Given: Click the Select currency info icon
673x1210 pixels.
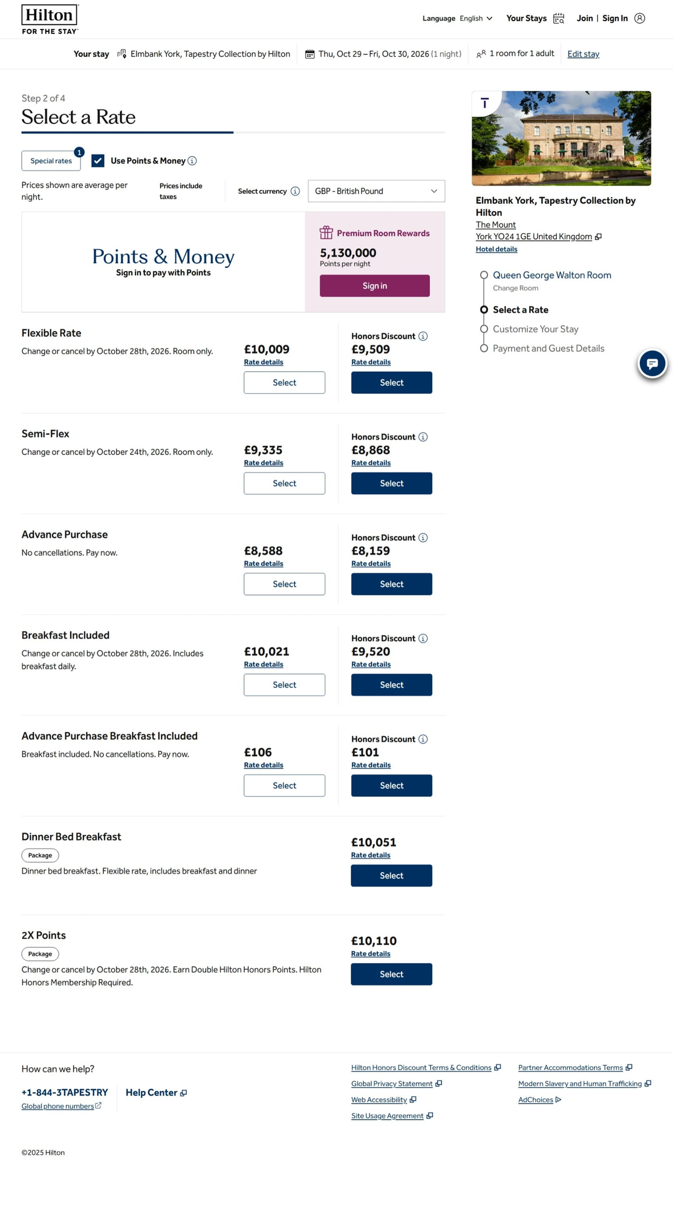Looking at the screenshot, I should [x=295, y=191].
